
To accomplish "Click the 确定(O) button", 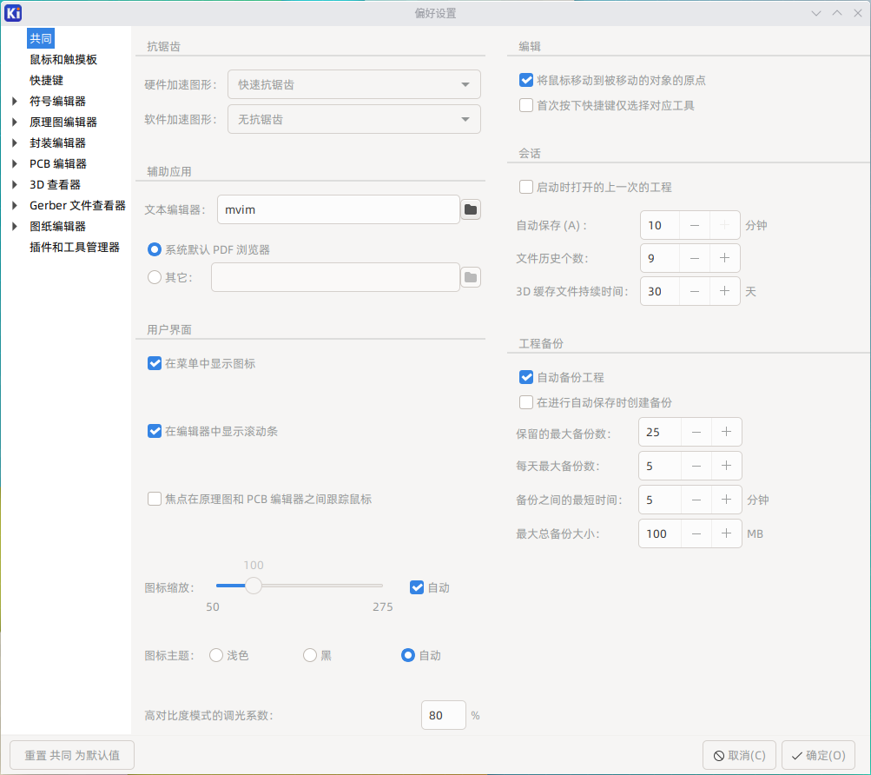I will (x=818, y=755).
